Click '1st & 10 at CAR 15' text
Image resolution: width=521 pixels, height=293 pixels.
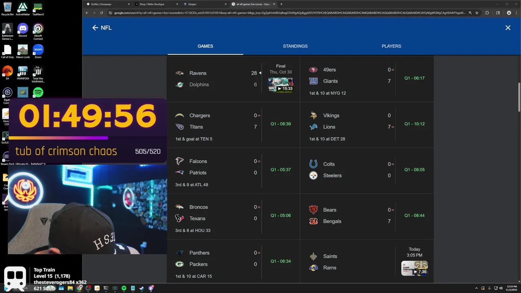point(193,276)
